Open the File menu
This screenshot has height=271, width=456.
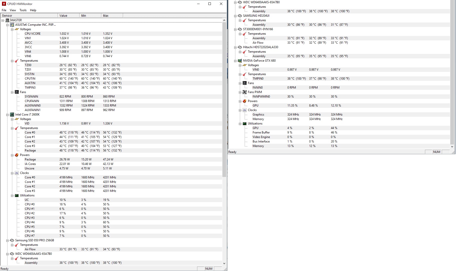(x=4, y=10)
